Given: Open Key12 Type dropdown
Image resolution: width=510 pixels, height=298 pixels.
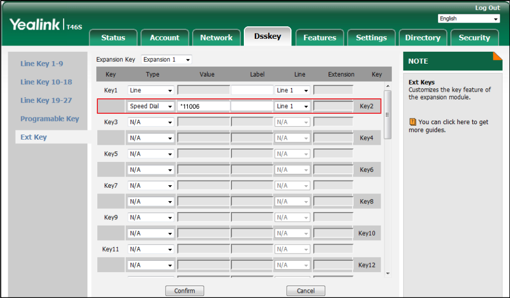Looking at the screenshot, I should (x=151, y=265).
